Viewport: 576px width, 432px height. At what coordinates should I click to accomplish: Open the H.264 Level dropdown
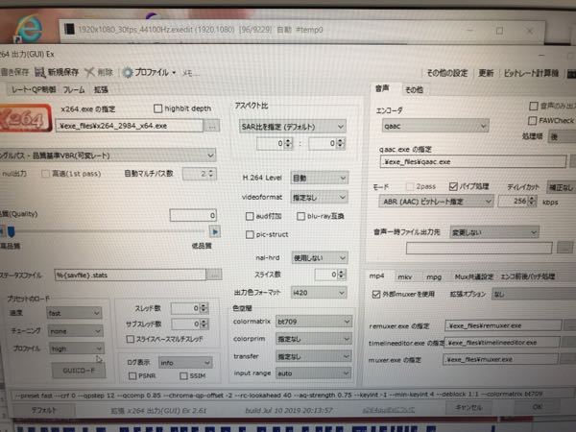(319, 179)
